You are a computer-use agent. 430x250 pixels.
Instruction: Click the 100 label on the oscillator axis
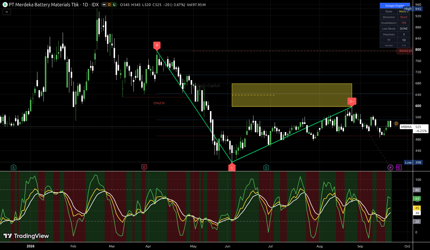pos(418,180)
